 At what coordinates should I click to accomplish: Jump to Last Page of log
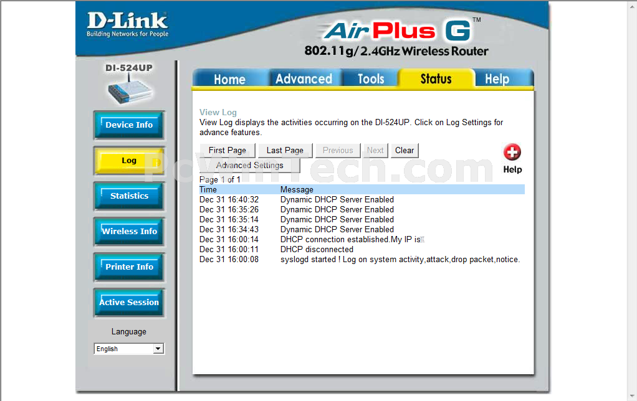(285, 150)
